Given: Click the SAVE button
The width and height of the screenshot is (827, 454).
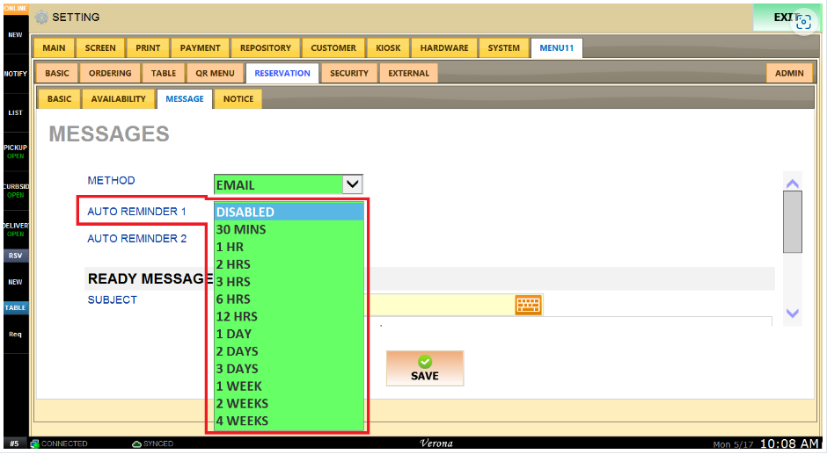Looking at the screenshot, I should [x=424, y=368].
